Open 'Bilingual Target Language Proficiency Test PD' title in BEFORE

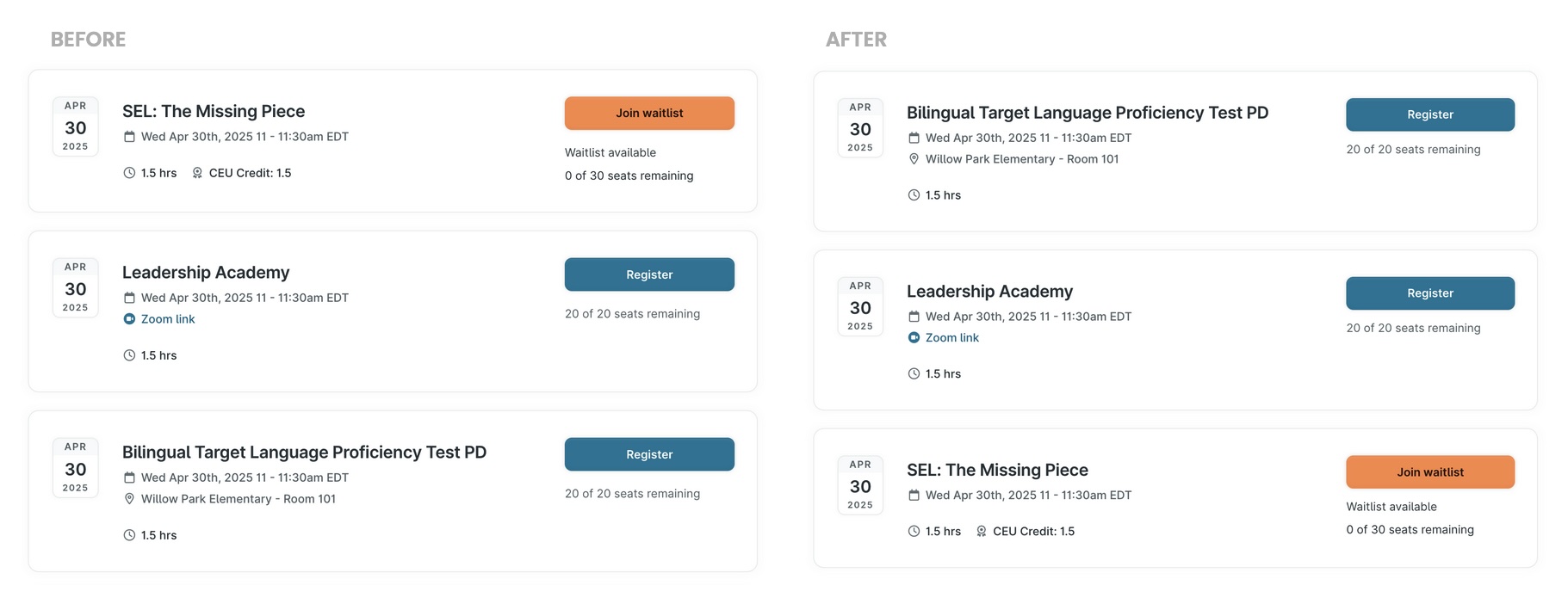304,453
